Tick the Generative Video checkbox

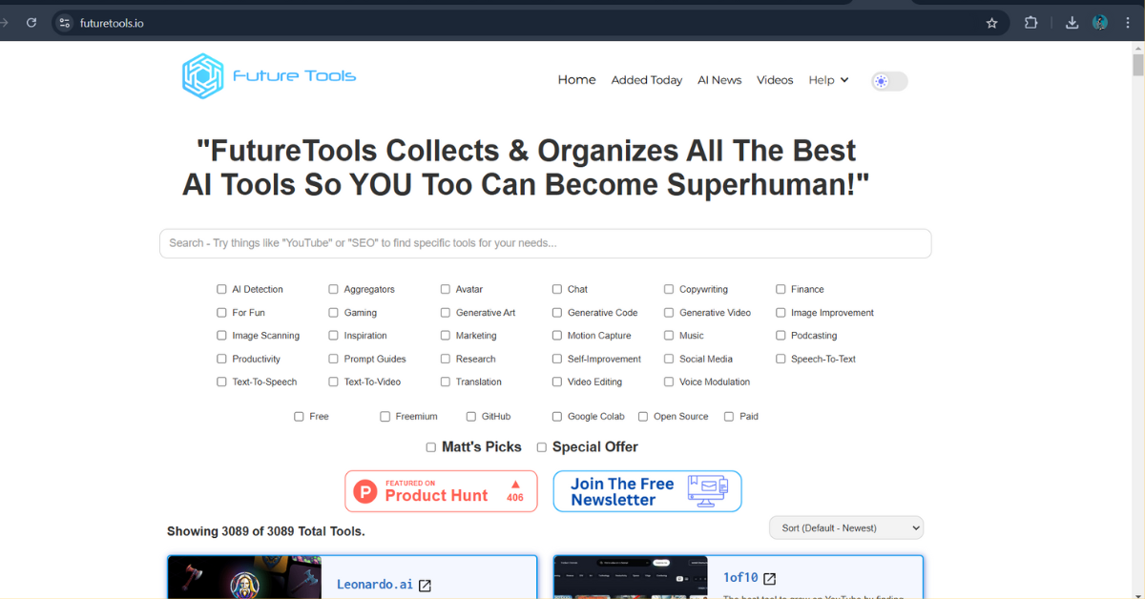[669, 312]
